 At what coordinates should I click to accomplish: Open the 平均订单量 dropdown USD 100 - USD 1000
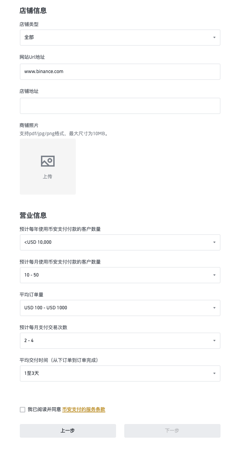120,308
